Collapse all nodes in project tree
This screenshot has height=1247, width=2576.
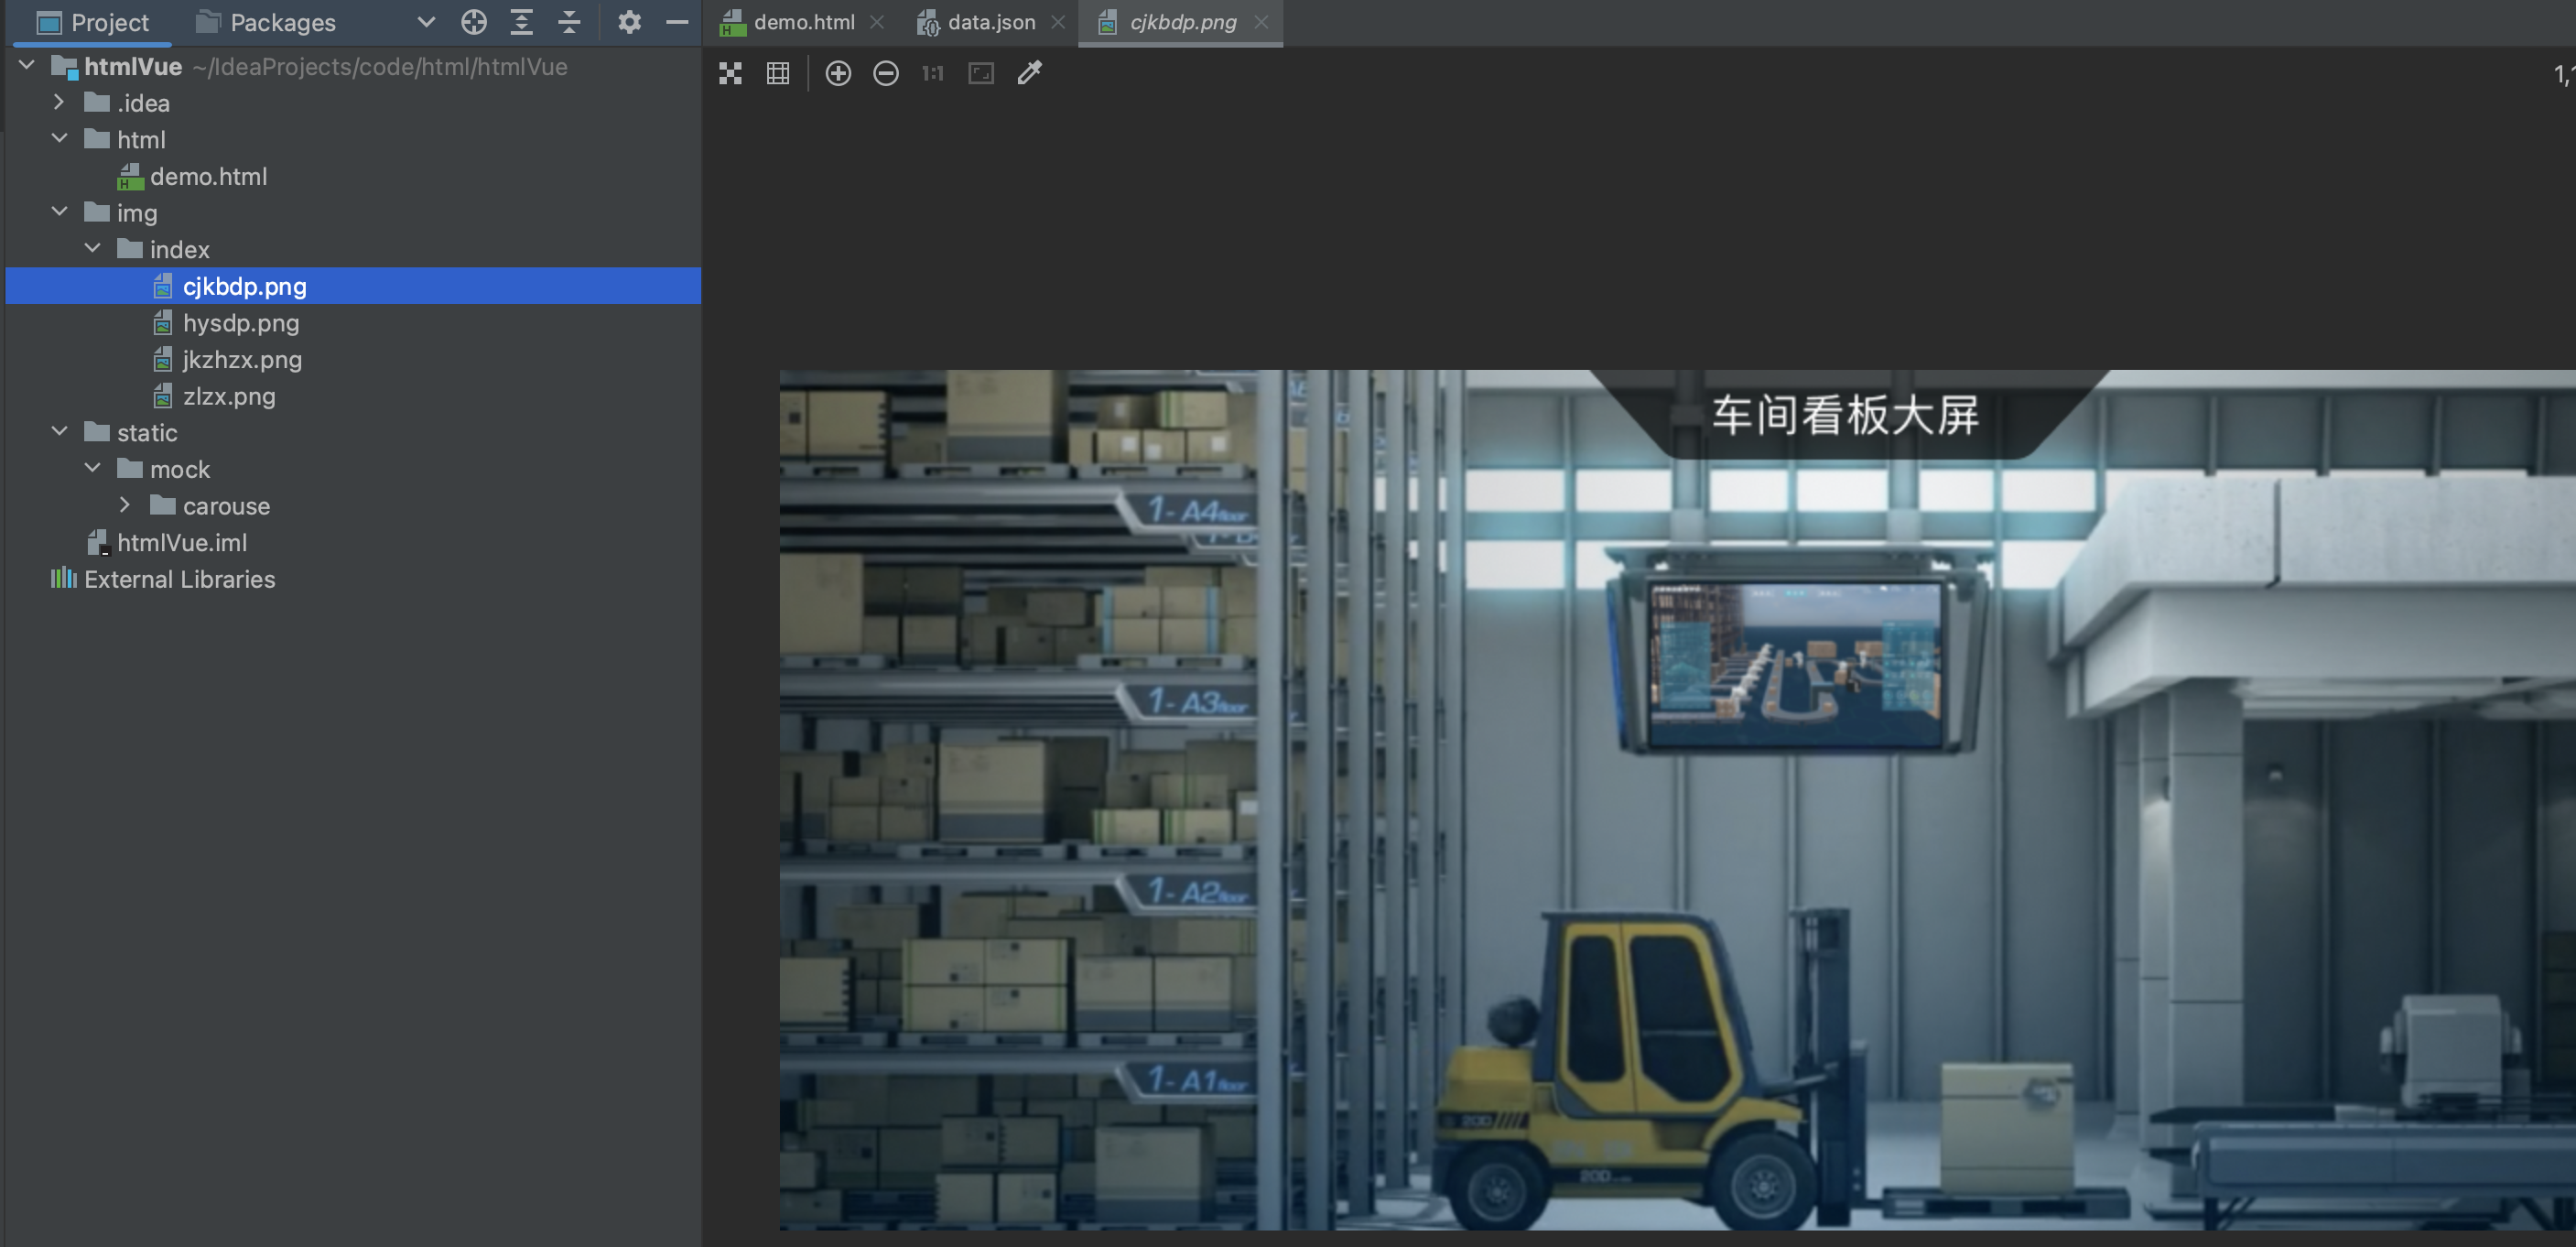pos(569,22)
